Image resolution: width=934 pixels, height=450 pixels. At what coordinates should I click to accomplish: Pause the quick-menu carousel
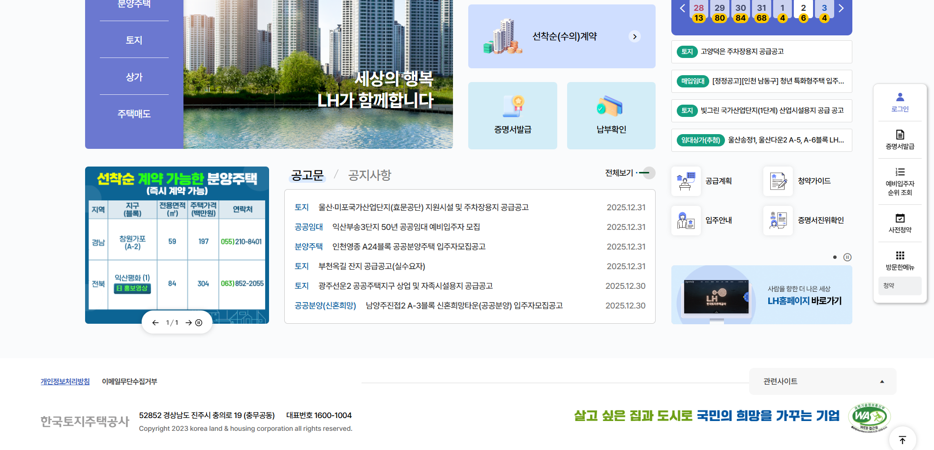point(847,257)
